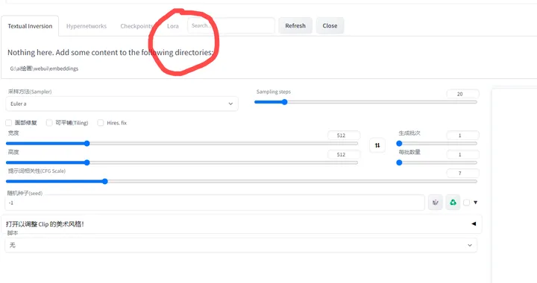
Task: Open the Checkpoints tab
Action: (x=136, y=26)
